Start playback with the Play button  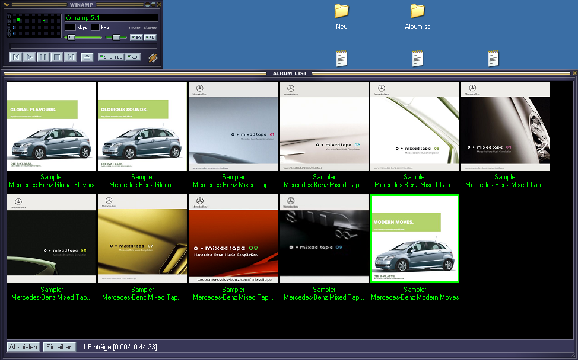(x=30, y=57)
